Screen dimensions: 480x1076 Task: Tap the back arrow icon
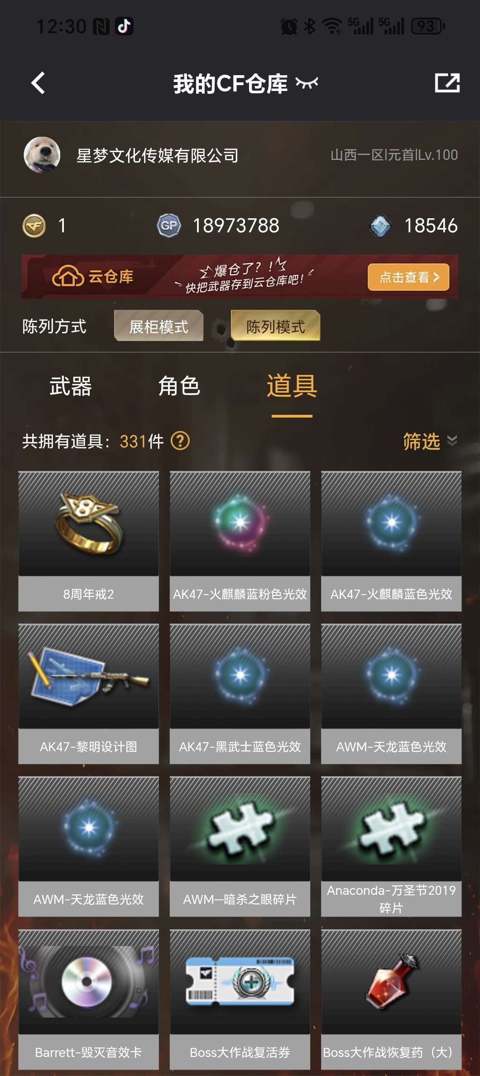[38, 83]
